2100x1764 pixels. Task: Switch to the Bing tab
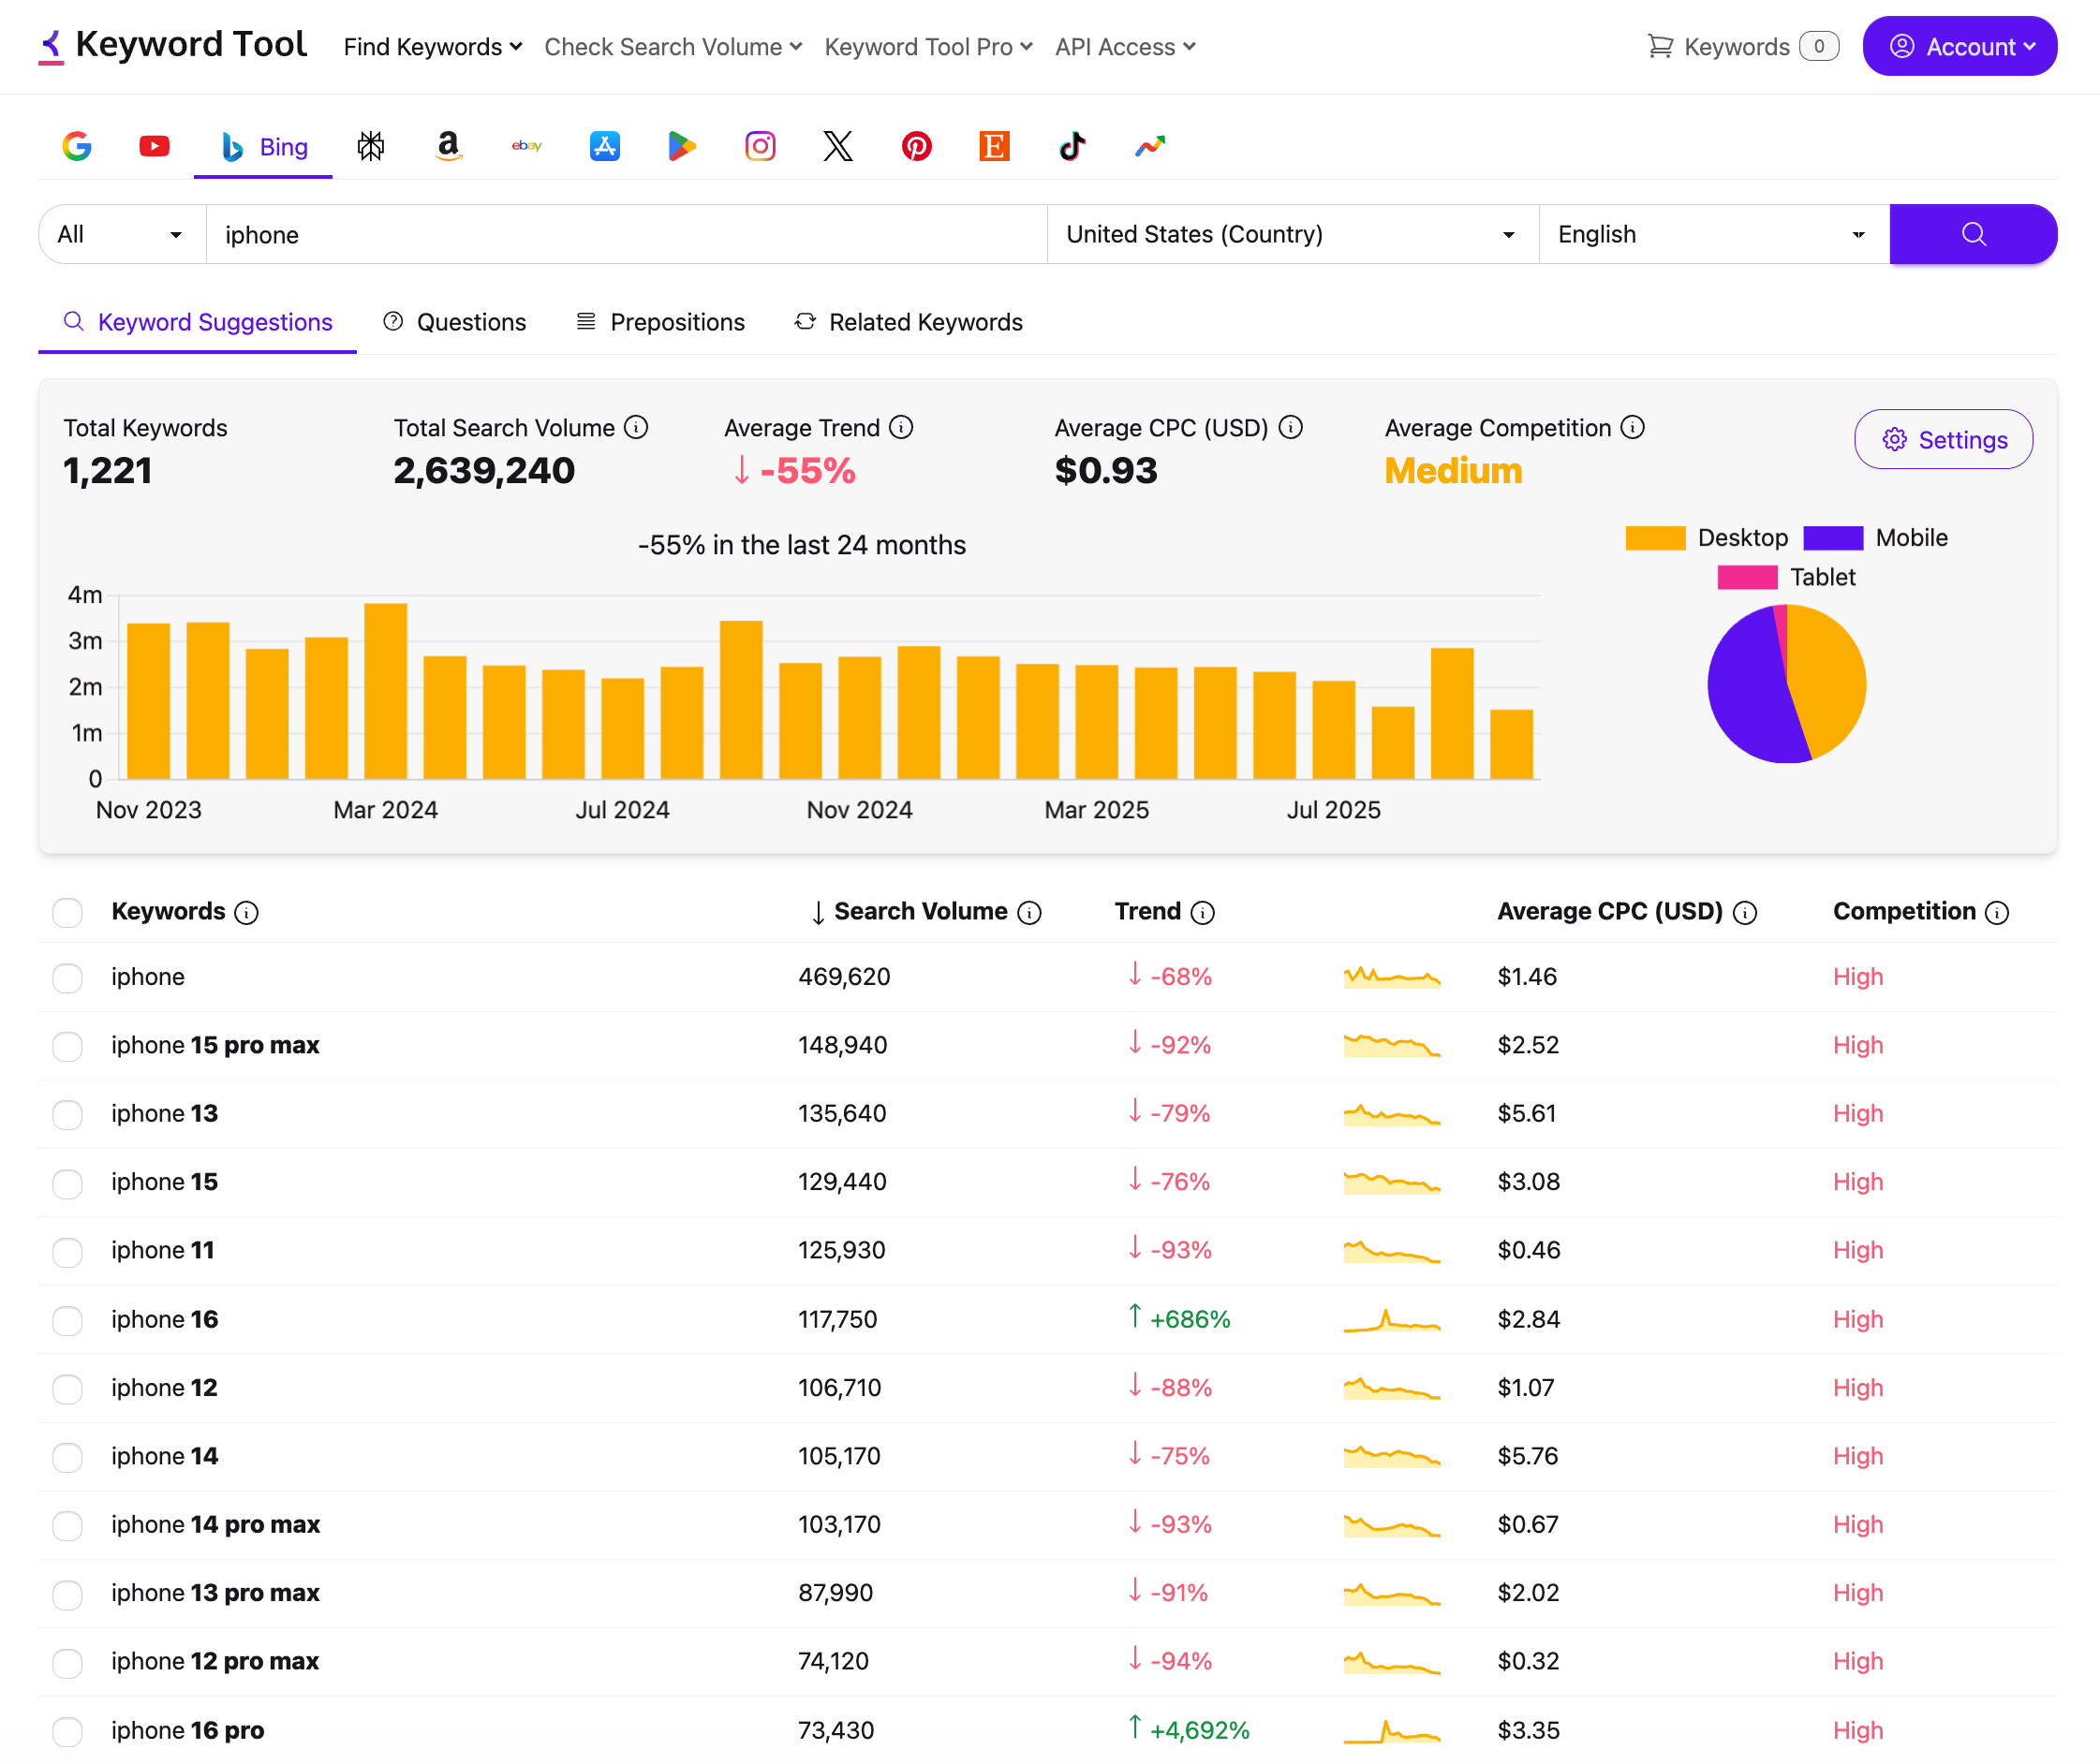(263, 147)
